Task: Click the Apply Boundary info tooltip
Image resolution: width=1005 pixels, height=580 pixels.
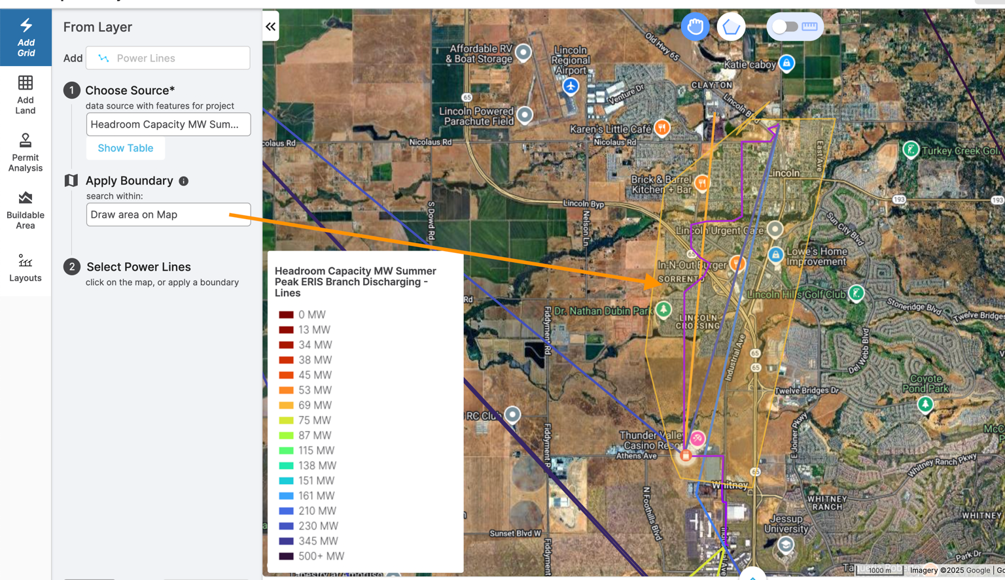Action: coord(184,180)
